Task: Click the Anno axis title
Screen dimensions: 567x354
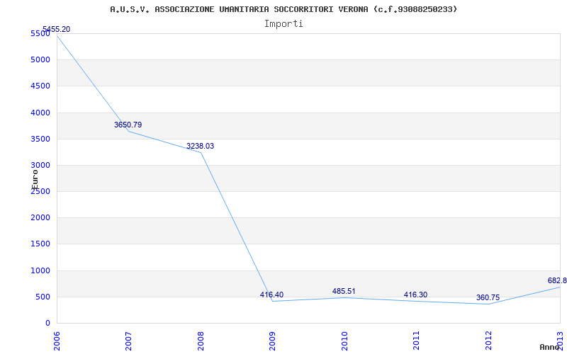Action: pyautogui.click(x=550, y=347)
